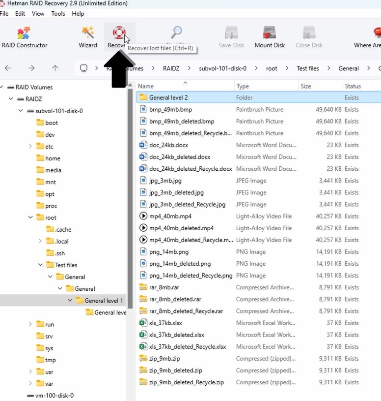The width and height of the screenshot is (381, 401).
Task: Click the zip_9mb.zip archive icon
Action: pos(143,358)
